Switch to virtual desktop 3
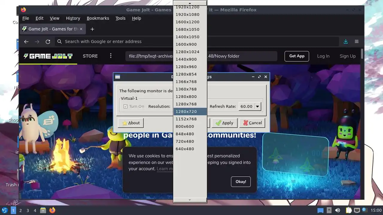The height and width of the screenshot is (215, 383). click(x=28, y=210)
